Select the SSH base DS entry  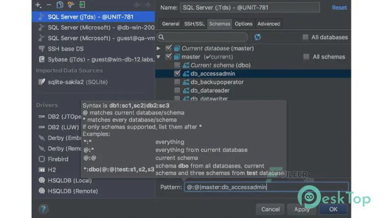click(93, 49)
